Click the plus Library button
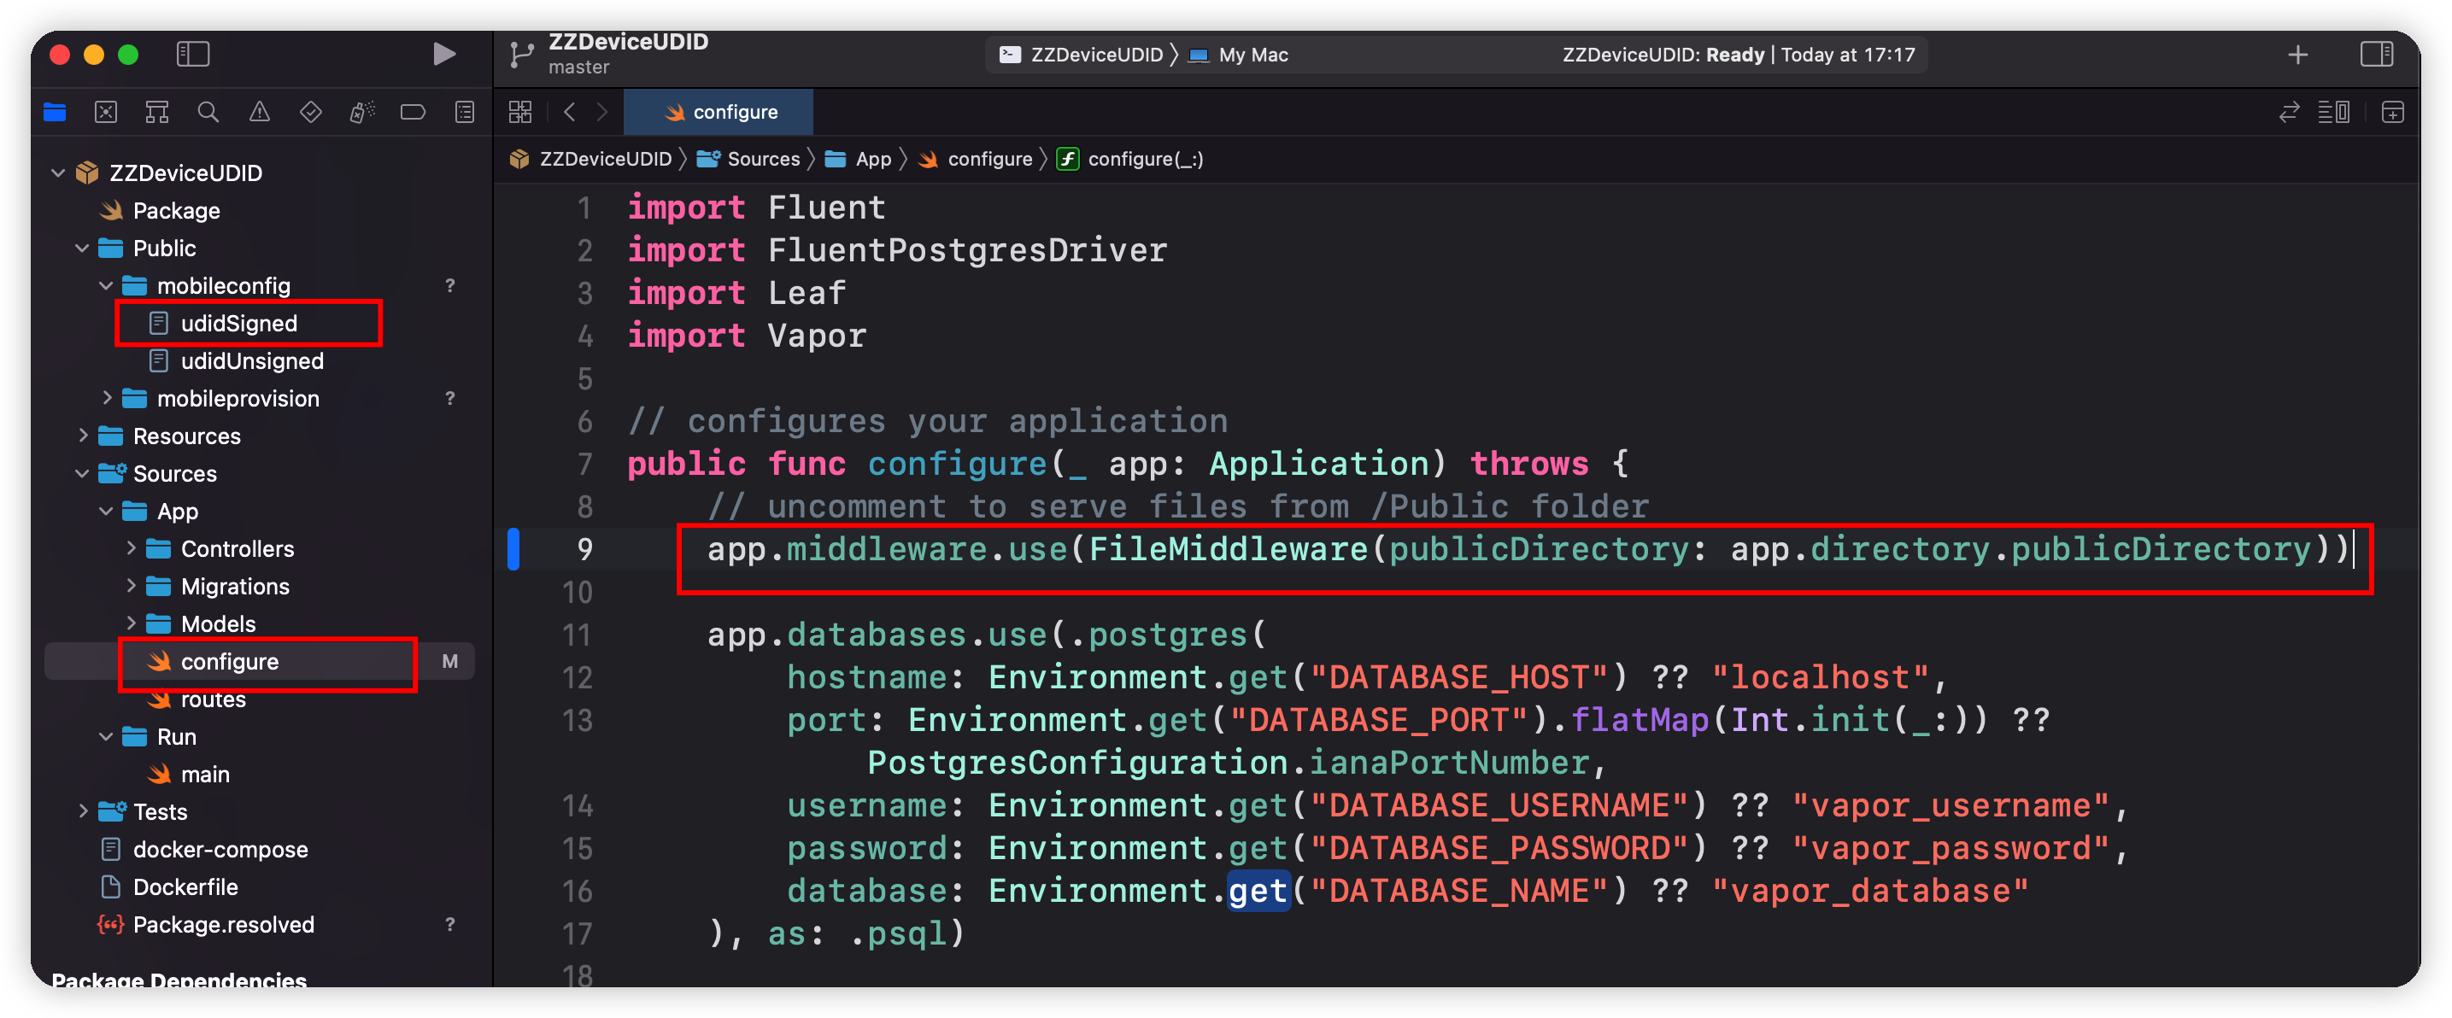 tap(2297, 54)
